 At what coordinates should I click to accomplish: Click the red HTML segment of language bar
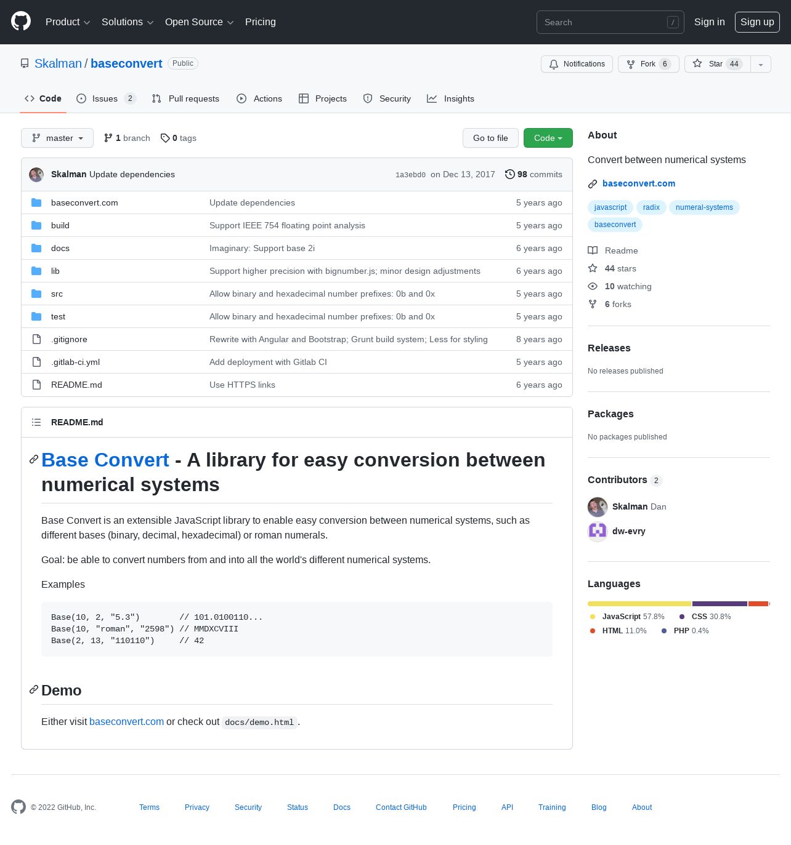pos(758,604)
